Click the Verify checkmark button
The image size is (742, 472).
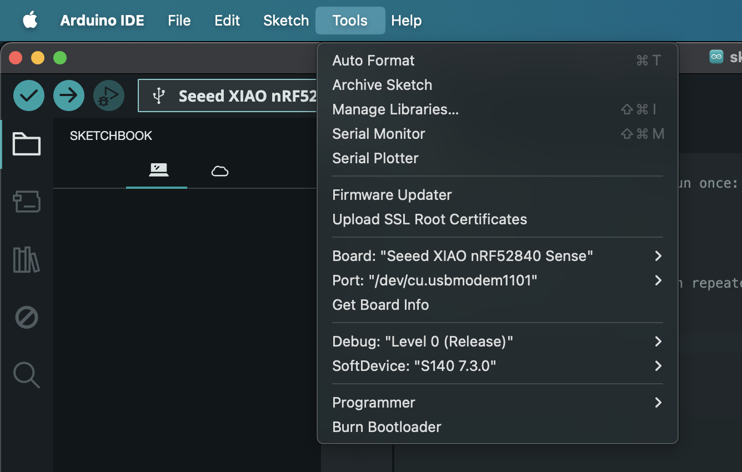tap(29, 96)
